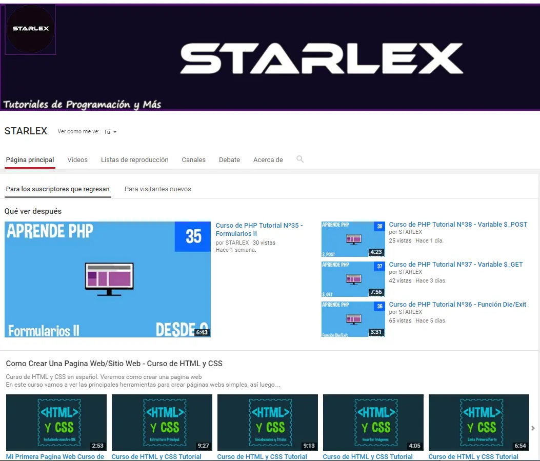
Task: Click 'por STARLEX' beside the Nº35 video
Action: coord(232,243)
